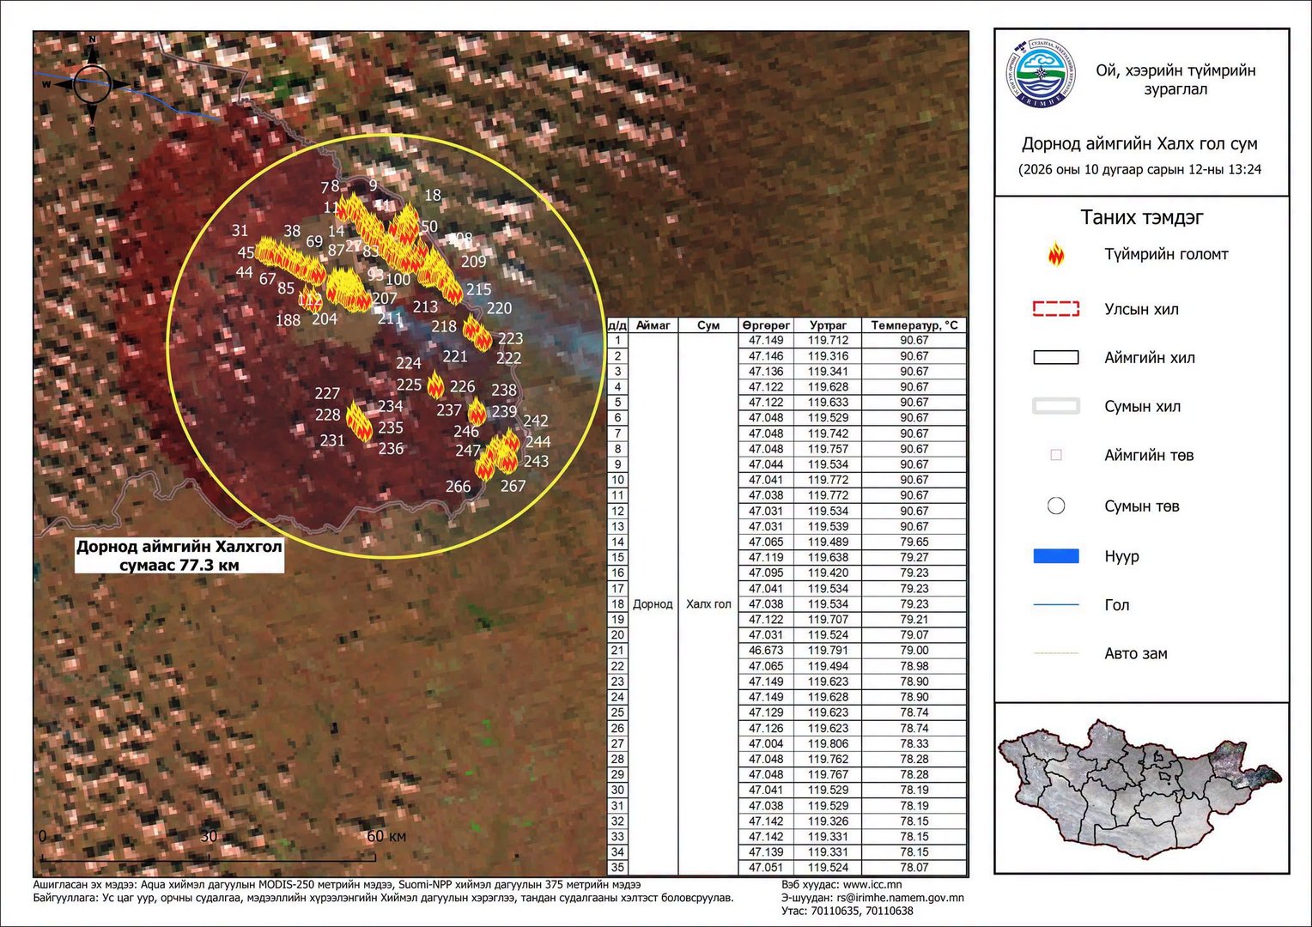Image resolution: width=1312 pixels, height=927 pixels.
Task: Click the Уртраг column header
Action: (x=828, y=325)
